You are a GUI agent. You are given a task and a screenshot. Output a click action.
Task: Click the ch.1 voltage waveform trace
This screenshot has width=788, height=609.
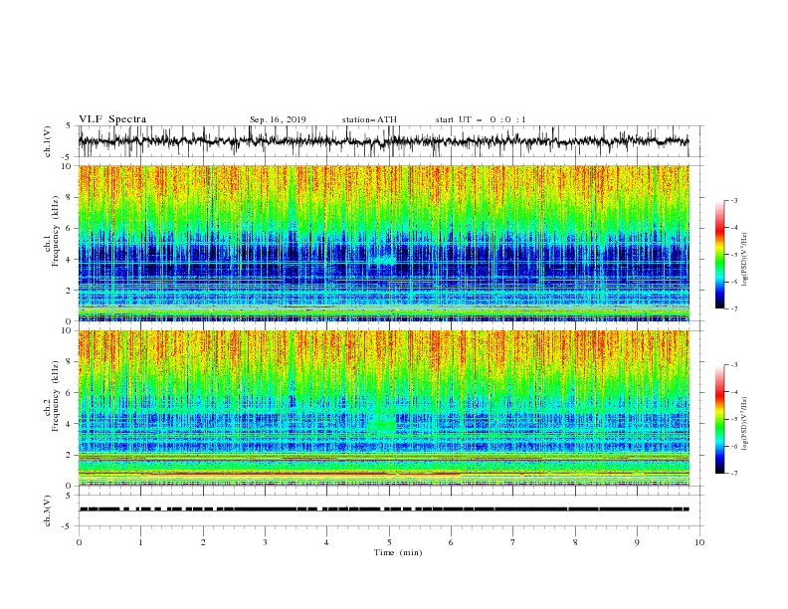[x=383, y=141]
